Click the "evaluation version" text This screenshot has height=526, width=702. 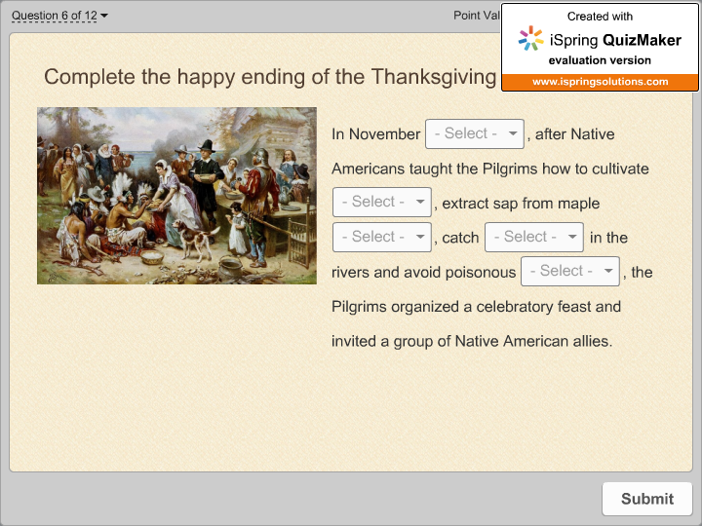(600, 60)
